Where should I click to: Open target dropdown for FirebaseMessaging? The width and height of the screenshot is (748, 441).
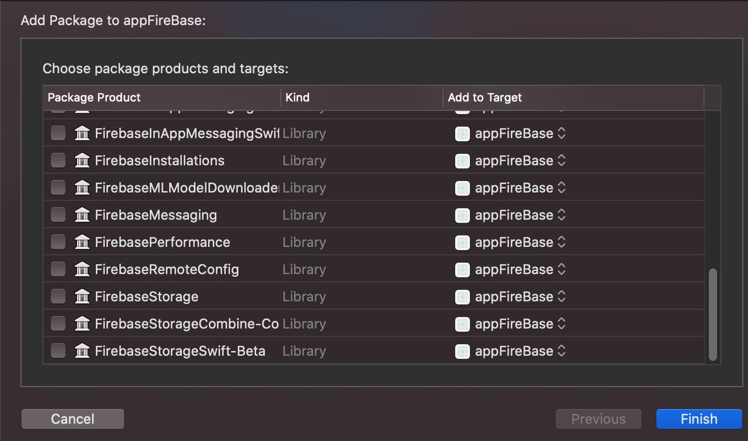click(510, 215)
